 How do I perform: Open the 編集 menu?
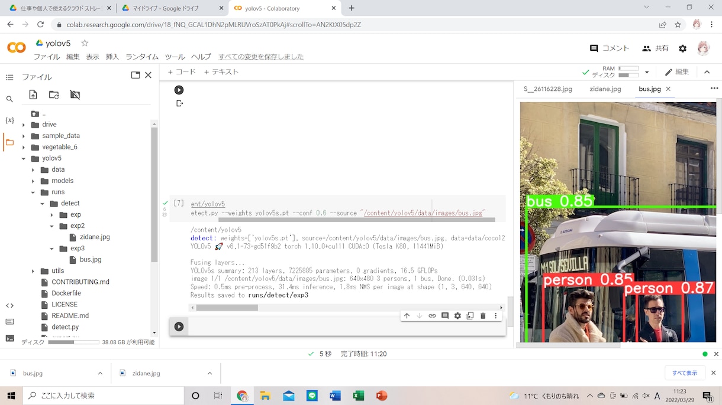pos(73,57)
